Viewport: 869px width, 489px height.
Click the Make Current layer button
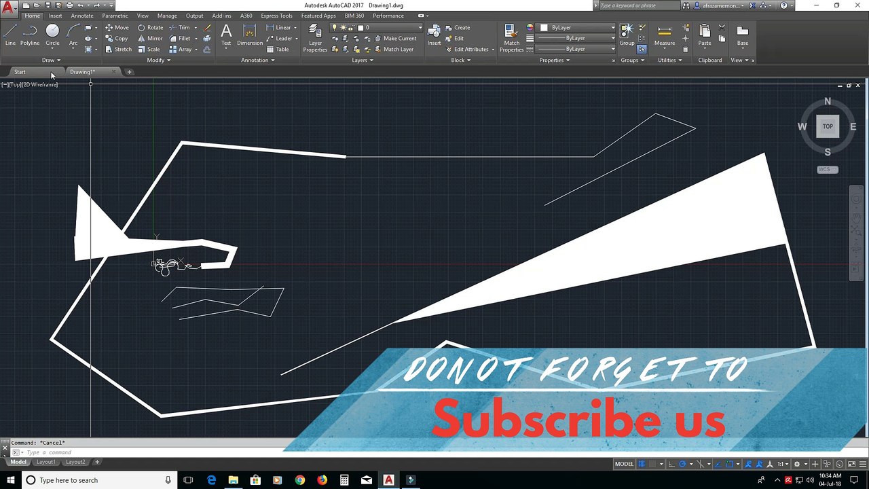click(395, 39)
